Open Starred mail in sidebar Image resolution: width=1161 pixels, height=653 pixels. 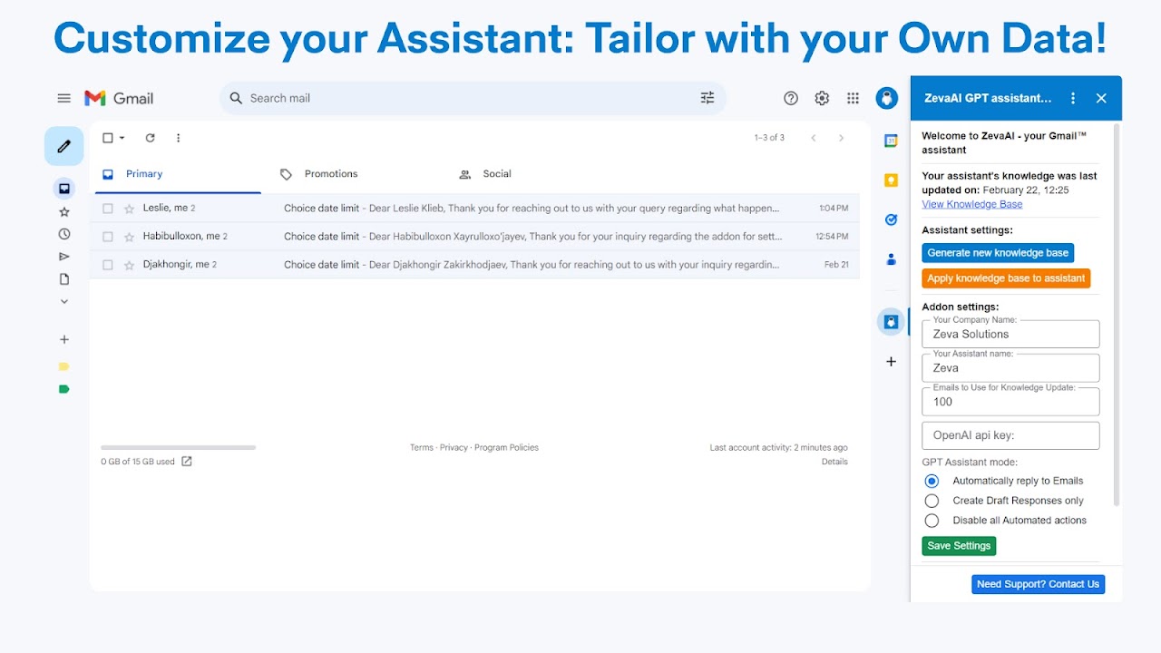pyautogui.click(x=63, y=211)
